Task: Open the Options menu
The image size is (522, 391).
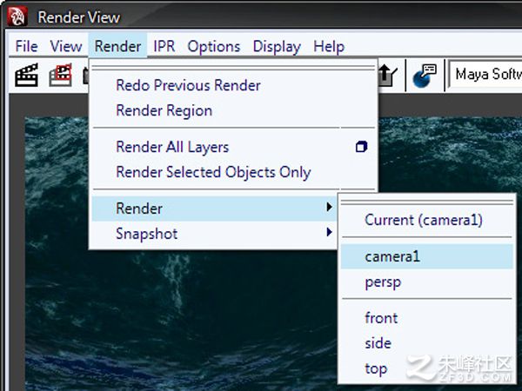Action: click(214, 46)
